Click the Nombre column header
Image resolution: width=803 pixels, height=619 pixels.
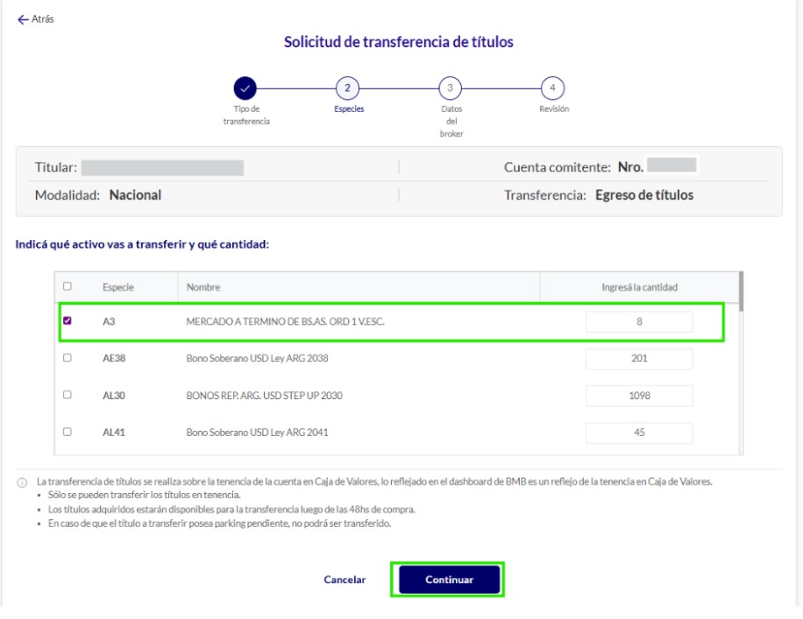[x=203, y=287]
